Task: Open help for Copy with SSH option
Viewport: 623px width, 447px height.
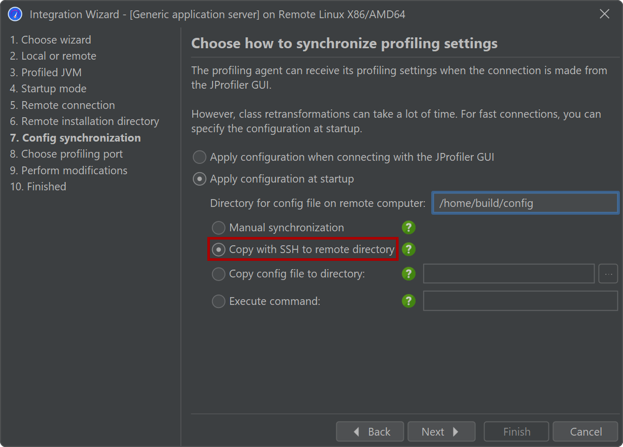Action: point(408,249)
